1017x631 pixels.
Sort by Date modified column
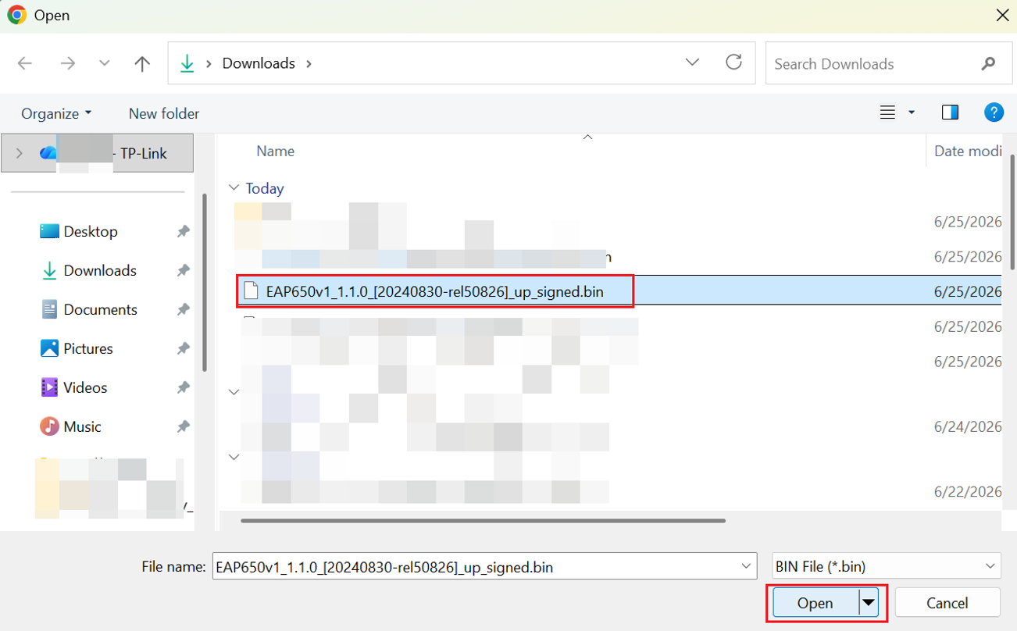pos(968,151)
